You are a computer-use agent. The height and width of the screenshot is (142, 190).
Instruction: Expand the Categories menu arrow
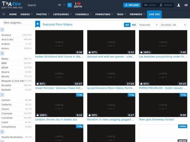pyautogui.click(x=71, y=14)
